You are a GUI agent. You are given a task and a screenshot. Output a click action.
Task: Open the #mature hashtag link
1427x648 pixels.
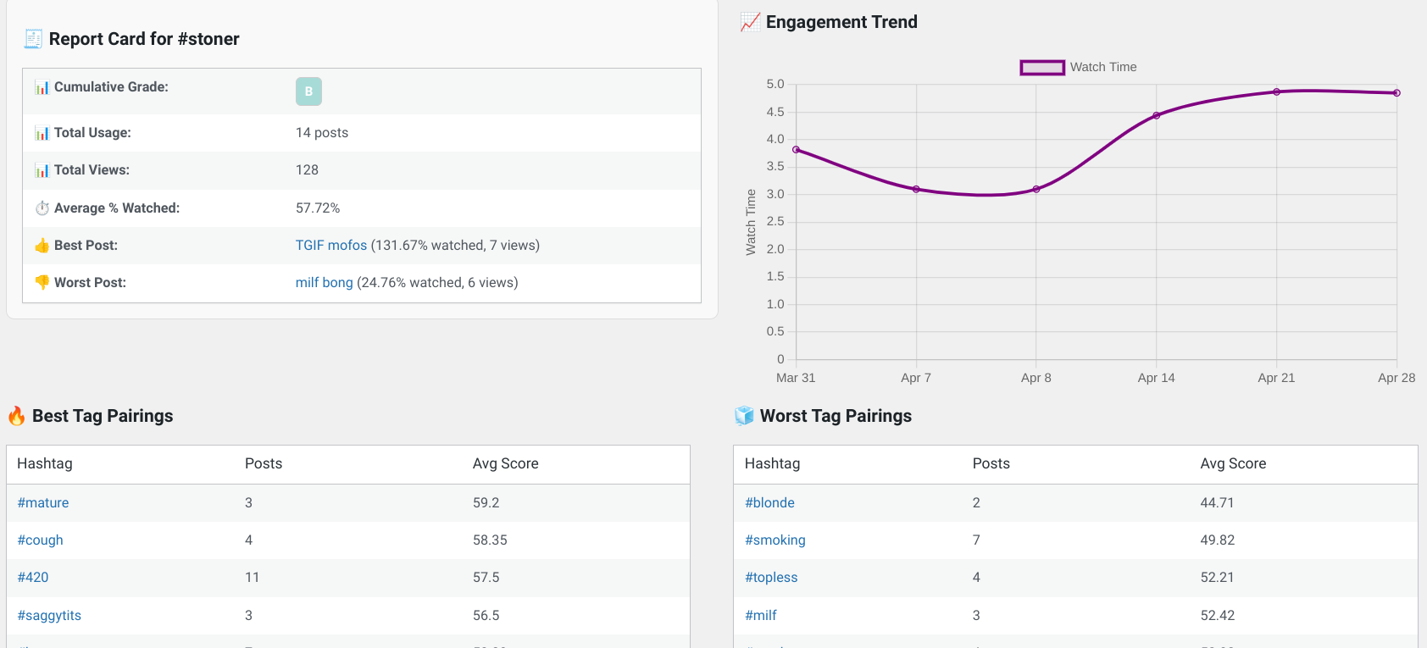43,503
